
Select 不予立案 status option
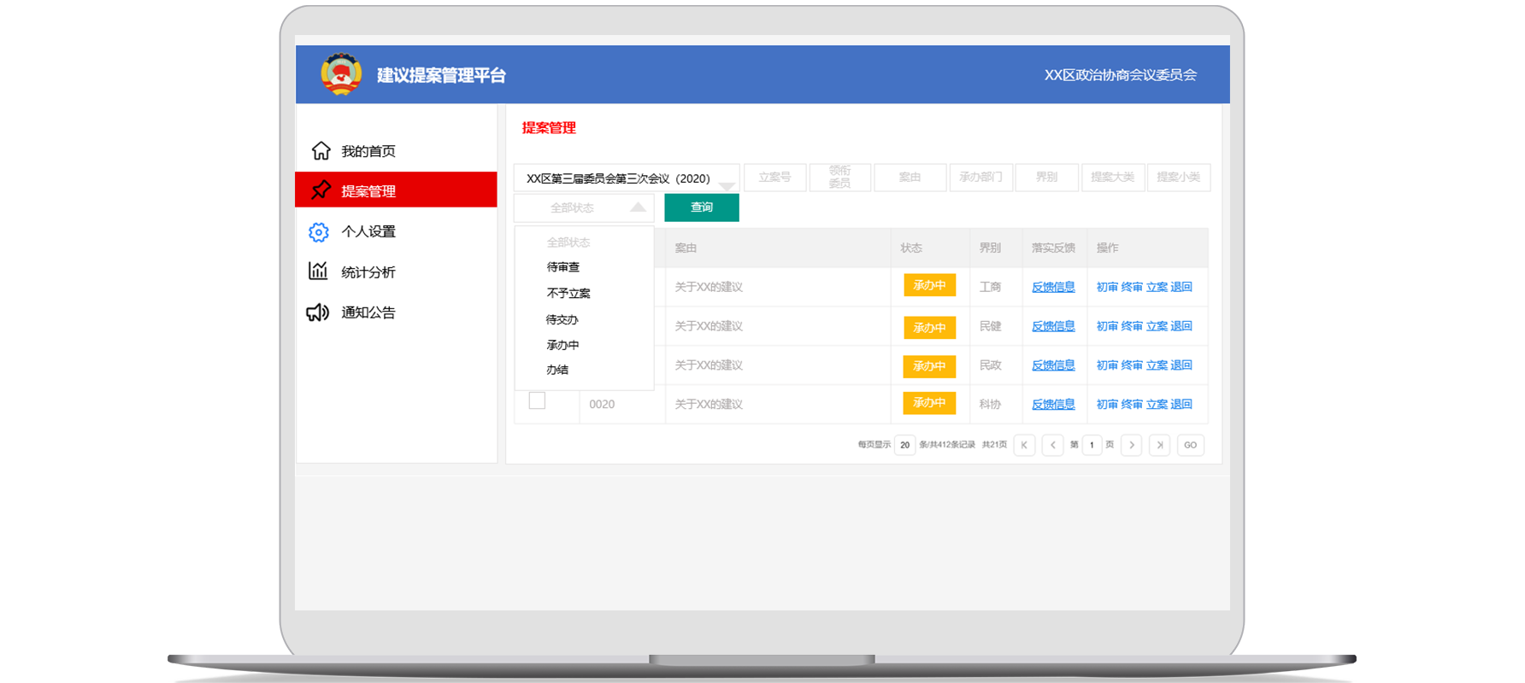[x=568, y=293]
